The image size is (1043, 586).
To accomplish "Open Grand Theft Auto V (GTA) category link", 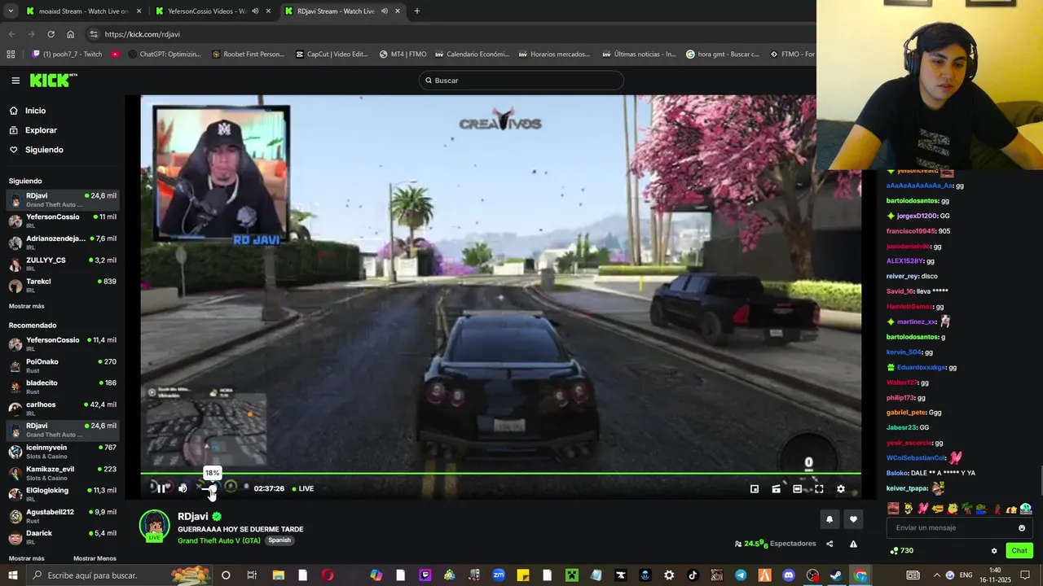I will (219, 540).
